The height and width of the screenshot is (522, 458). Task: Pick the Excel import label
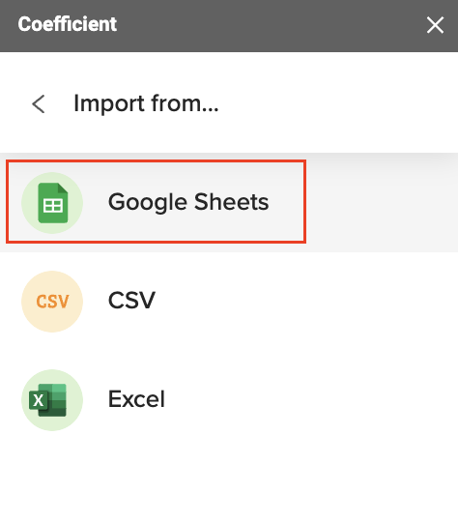(x=136, y=399)
